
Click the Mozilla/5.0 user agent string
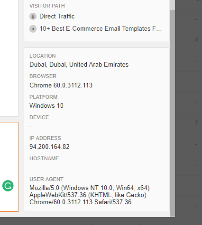[90, 195]
